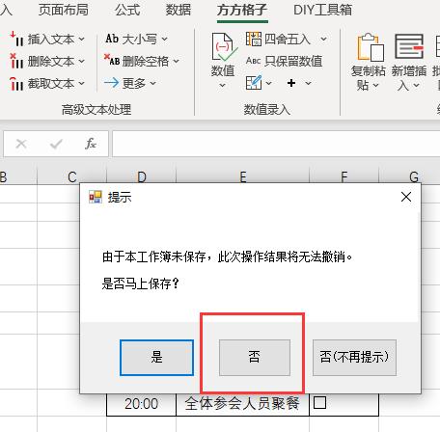Switch to the 公式 tab
The height and width of the screenshot is (432, 440).
pos(127,10)
